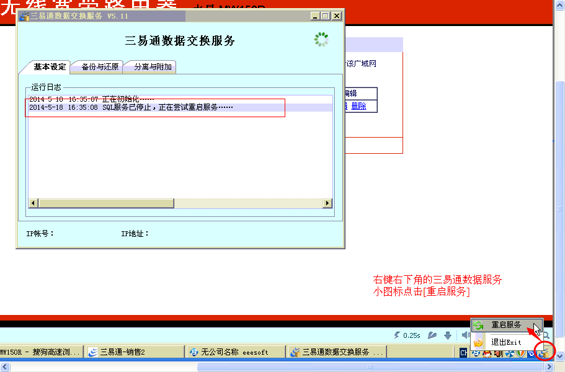Image resolution: width=565 pixels, height=372 pixels.
Task: Click the window title bar app icon
Action: (24, 16)
